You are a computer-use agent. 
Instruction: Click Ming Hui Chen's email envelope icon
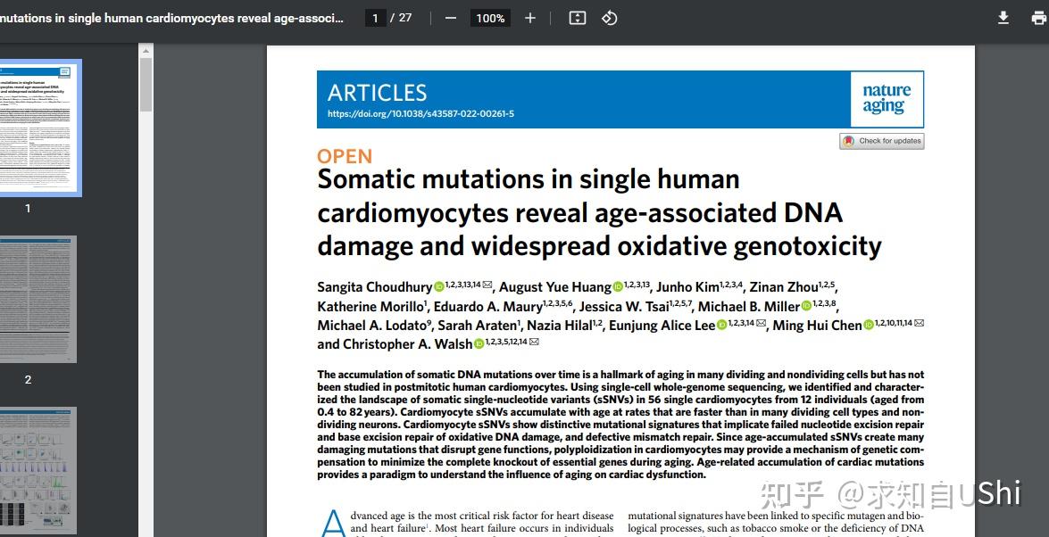[919, 323]
